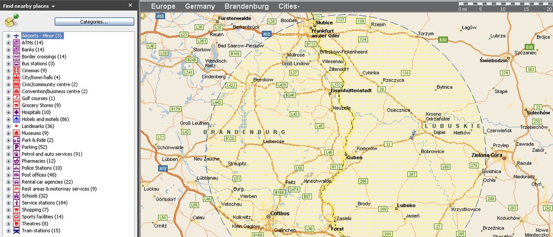Viewport: 553px width, 237px height.
Task: Click the map distance scale bar
Action: [505, 6]
